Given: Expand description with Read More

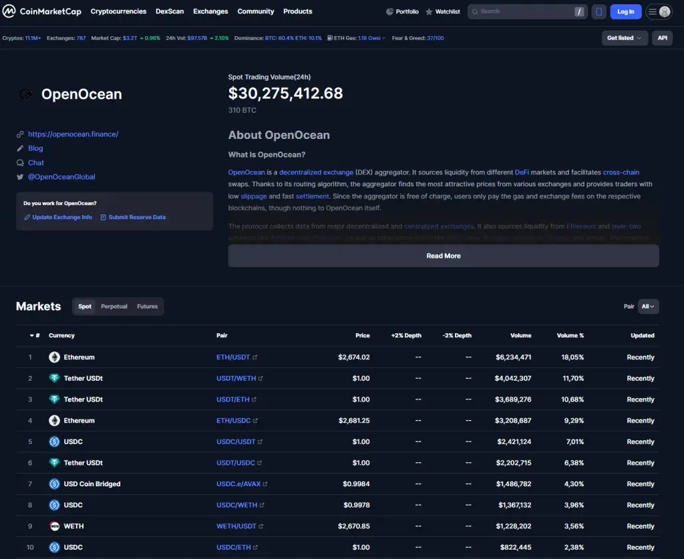Looking at the screenshot, I should pos(444,256).
